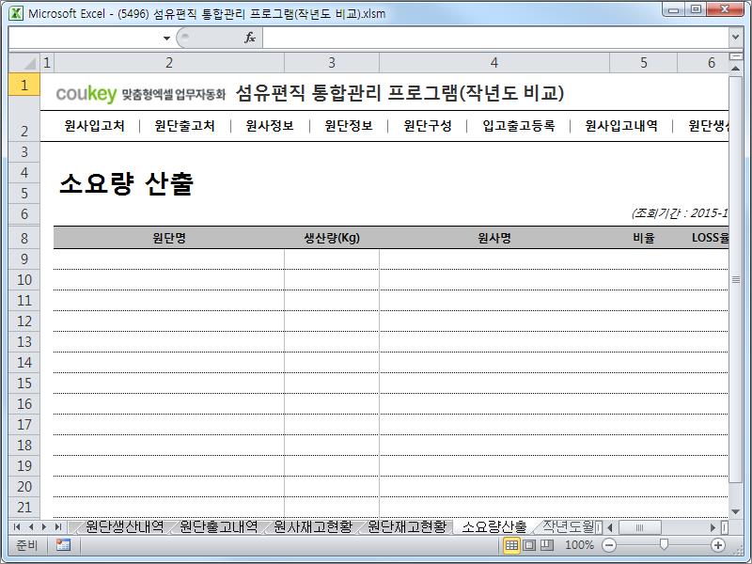Click horizontal scrollbar right arrow
Viewport: 752px width, 564px height.
pos(713,527)
